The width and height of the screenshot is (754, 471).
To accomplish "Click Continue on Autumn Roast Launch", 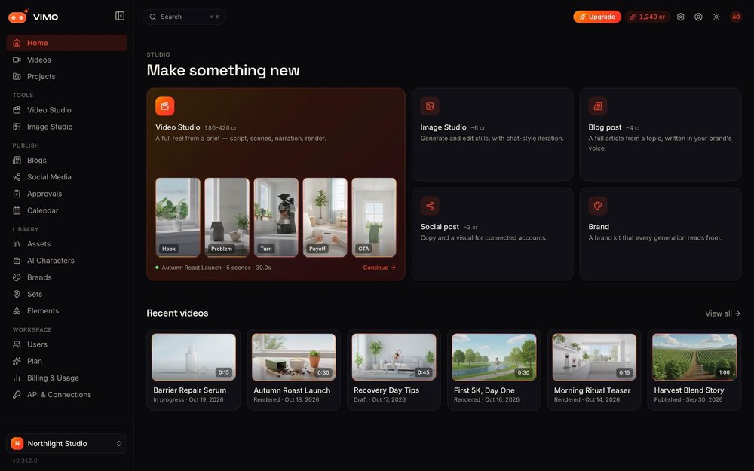I will pyautogui.click(x=379, y=268).
